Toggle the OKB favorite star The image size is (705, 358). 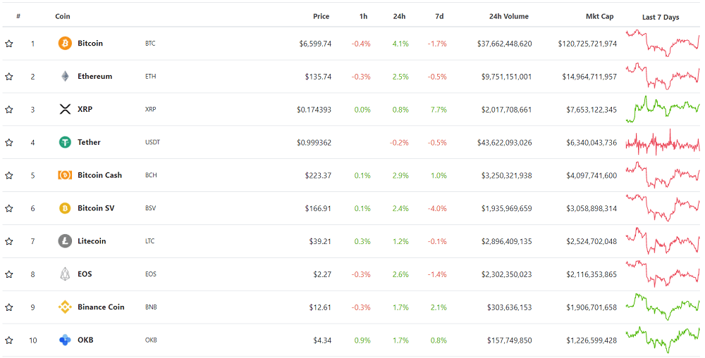pyautogui.click(x=9, y=340)
